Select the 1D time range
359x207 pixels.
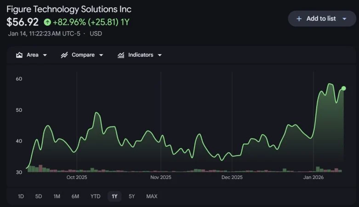coord(21,196)
